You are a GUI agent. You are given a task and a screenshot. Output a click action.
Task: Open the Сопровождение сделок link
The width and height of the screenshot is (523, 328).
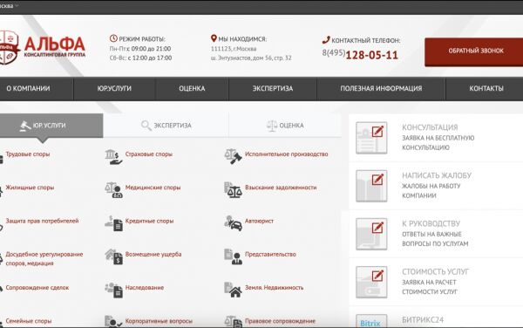[x=37, y=288]
